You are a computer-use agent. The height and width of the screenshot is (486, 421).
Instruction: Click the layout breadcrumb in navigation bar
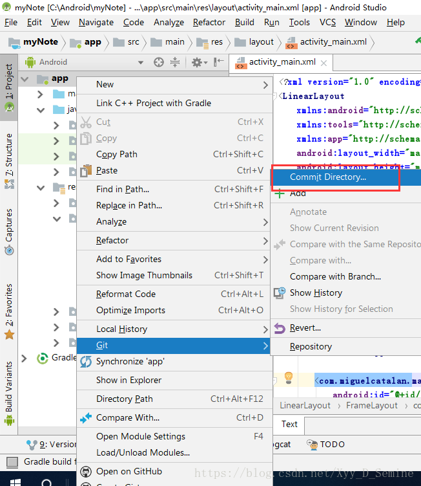tap(254, 42)
